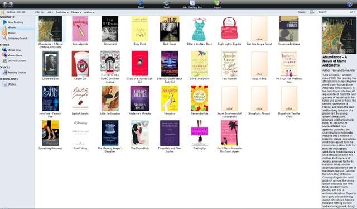This screenshot has height=209, width=357.
Task: Select the Citizen Girl book cover
Action: (80, 64)
